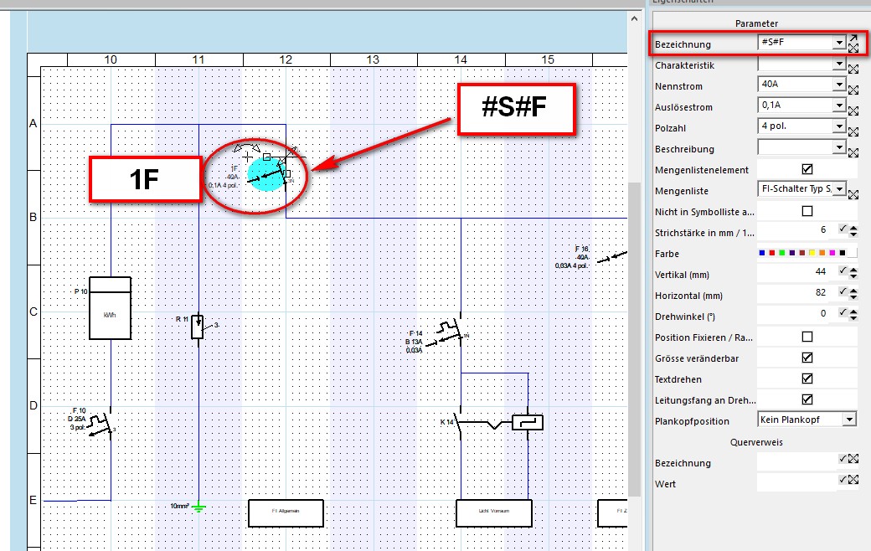871x551 pixels.
Task: Open the Polzahl dropdown showing 4 pol.
Action: point(839,126)
